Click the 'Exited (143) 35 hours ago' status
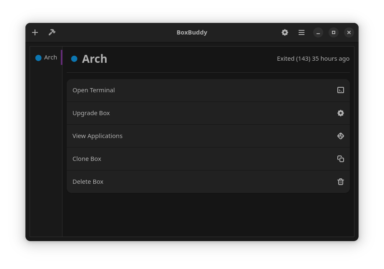The width and height of the screenshot is (384, 269). [313, 59]
